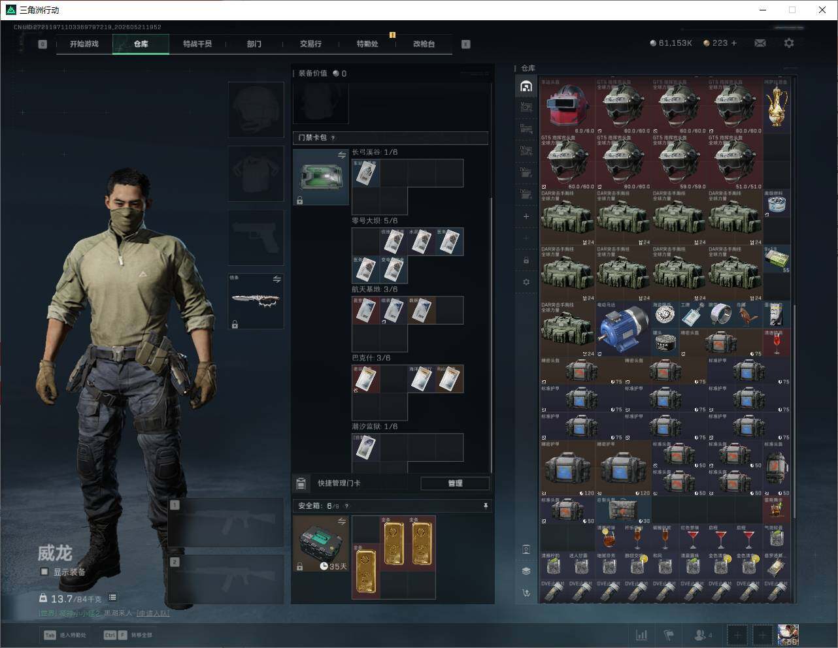Click the first empty party slot plus button
The image size is (838, 648).
click(x=737, y=635)
